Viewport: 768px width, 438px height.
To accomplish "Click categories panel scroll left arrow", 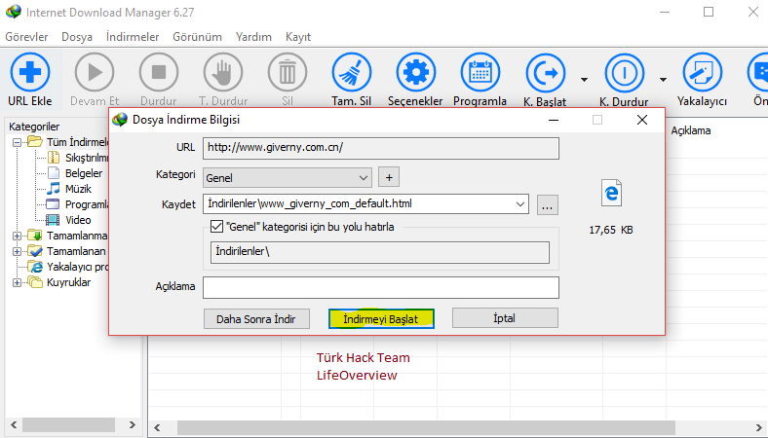I will (14, 424).
